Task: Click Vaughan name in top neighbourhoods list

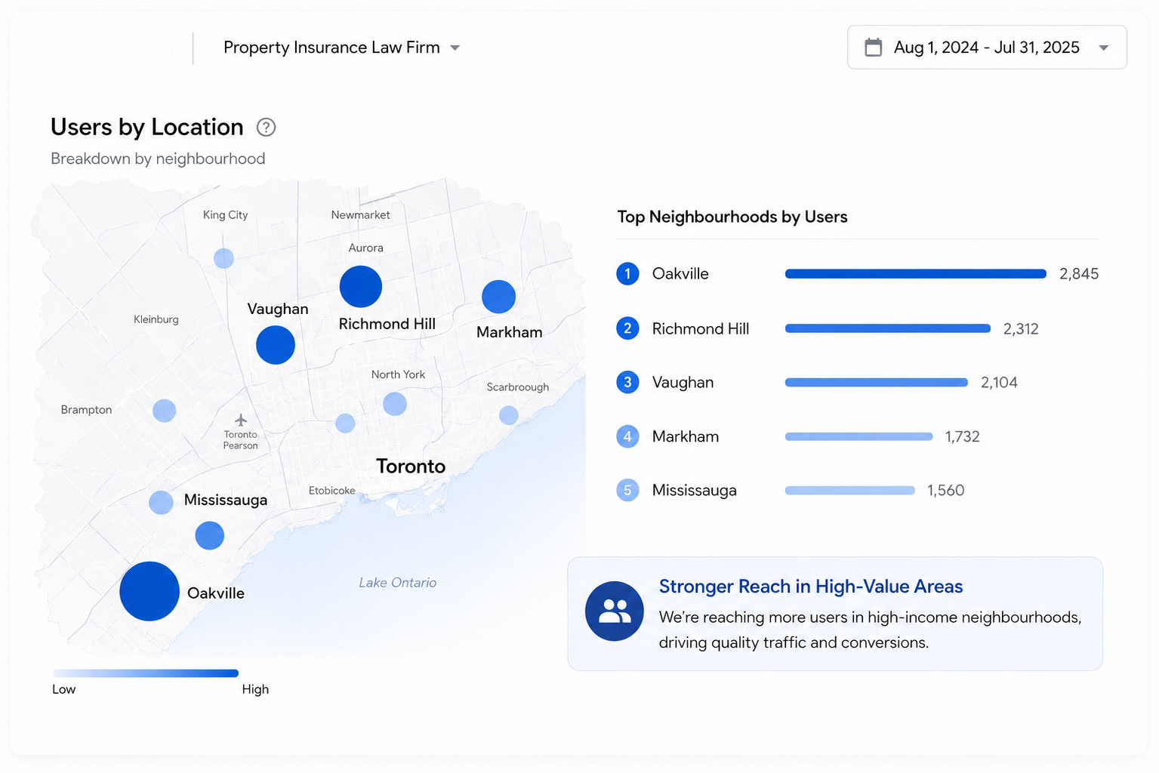Action: click(x=683, y=382)
